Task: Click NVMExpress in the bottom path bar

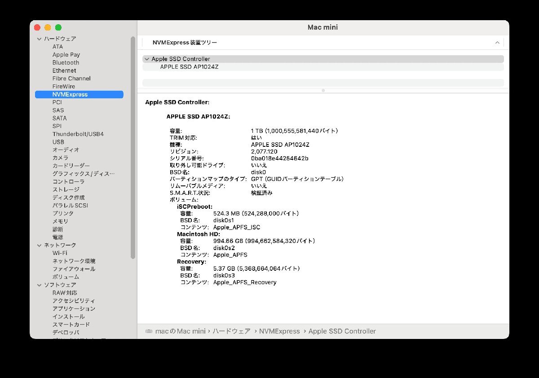Action: point(279,331)
